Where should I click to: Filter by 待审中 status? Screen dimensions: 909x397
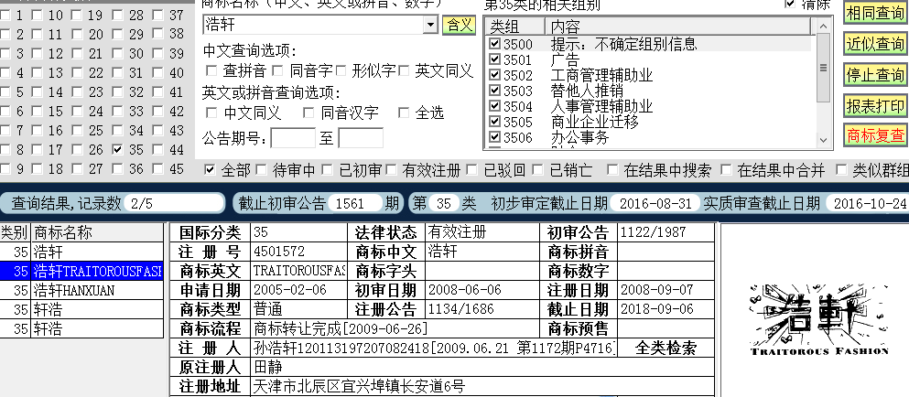pos(262,170)
